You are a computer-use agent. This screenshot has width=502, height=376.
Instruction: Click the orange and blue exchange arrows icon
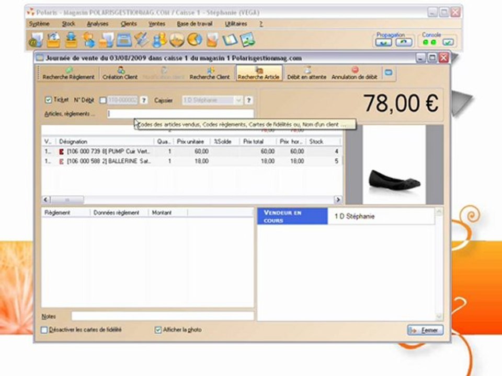pos(89,40)
